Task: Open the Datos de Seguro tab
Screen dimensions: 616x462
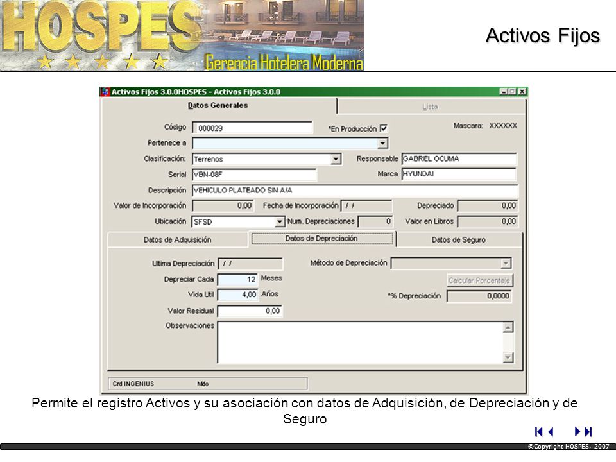Action: point(458,239)
